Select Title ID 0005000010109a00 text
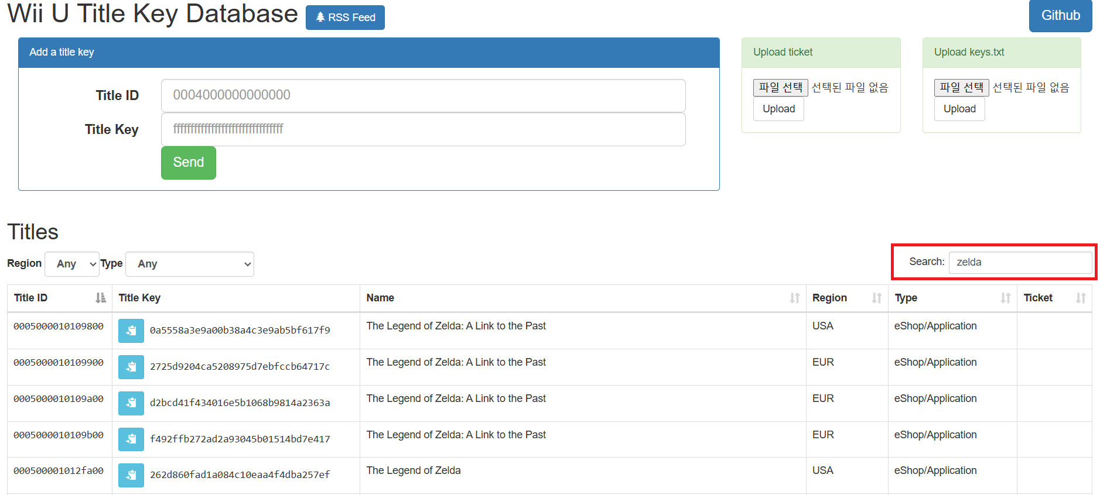Image resolution: width=1100 pixels, height=495 pixels. pyautogui.click(x=59, y=399)
